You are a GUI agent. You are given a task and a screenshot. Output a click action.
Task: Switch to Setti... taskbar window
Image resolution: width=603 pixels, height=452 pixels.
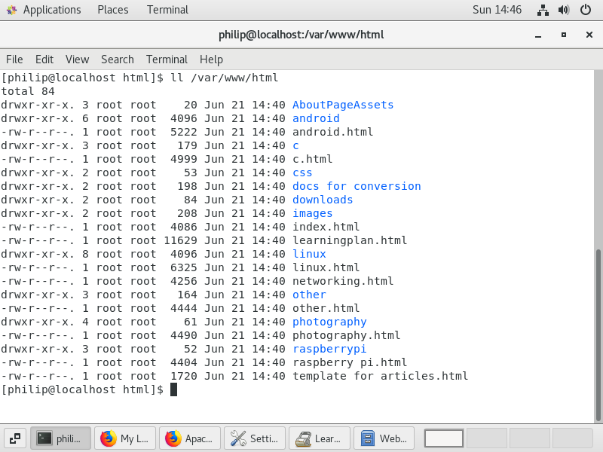pos(255,438)
